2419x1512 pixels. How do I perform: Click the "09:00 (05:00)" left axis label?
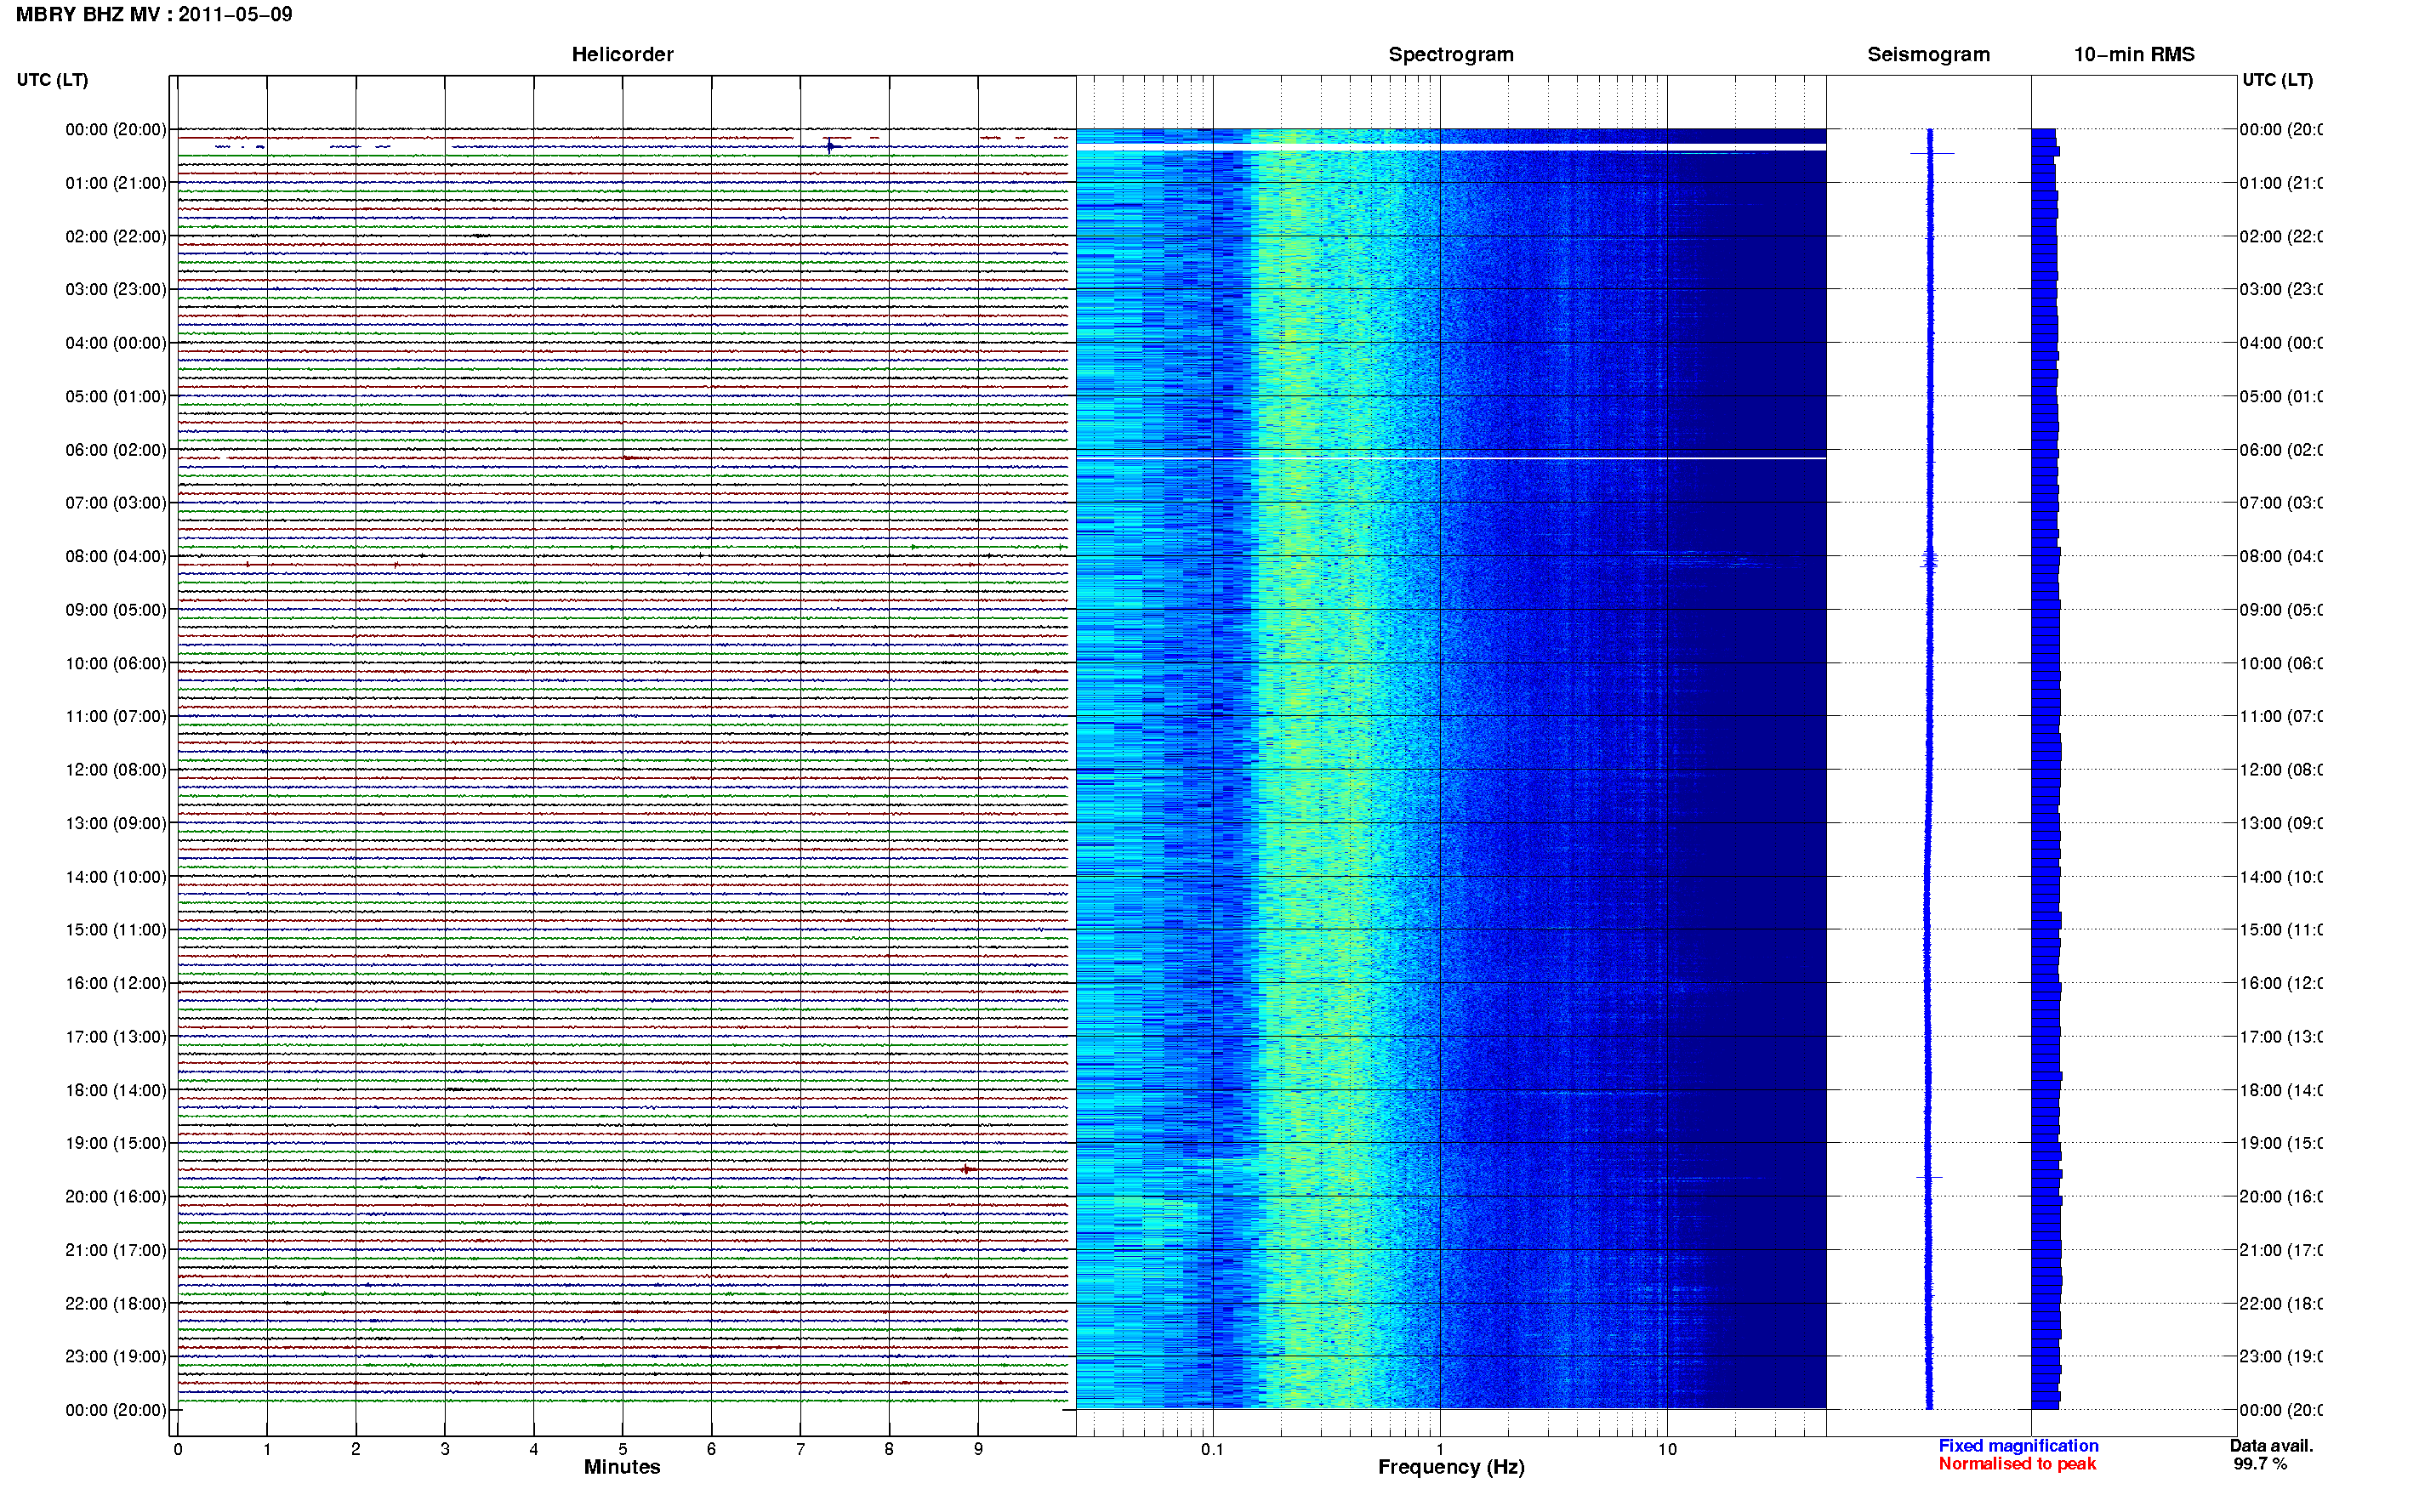pos(116,610)
